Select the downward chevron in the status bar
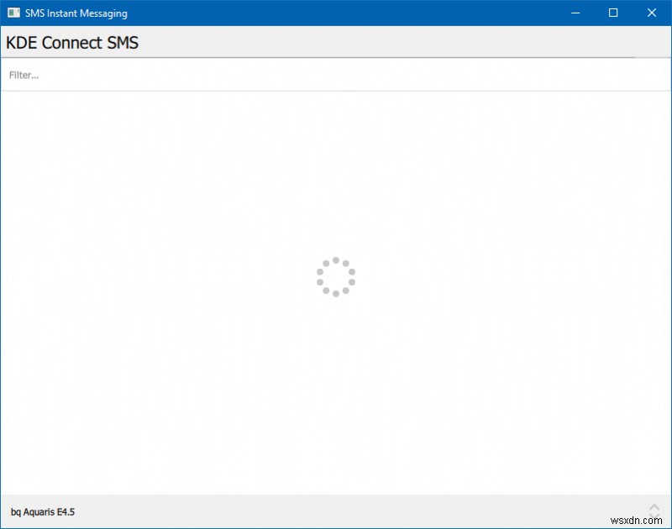The image size is (672, 529). coord(654,514)
